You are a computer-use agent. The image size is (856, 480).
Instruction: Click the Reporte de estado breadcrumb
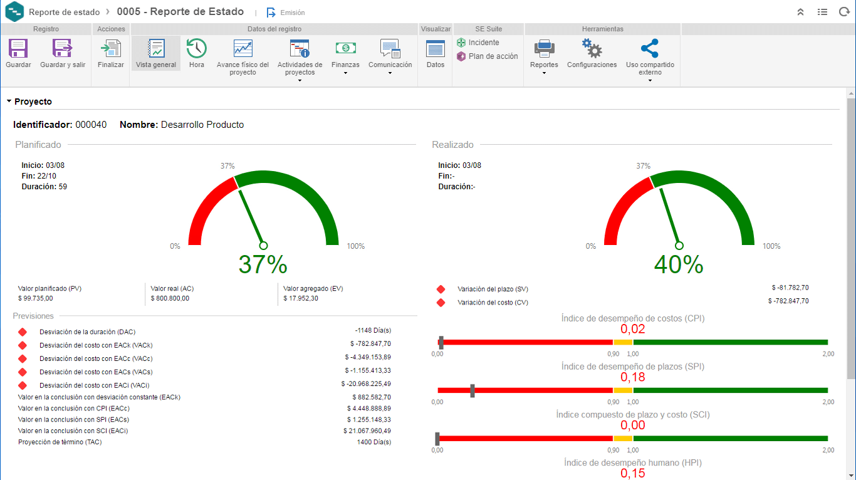tap(64, 12)
